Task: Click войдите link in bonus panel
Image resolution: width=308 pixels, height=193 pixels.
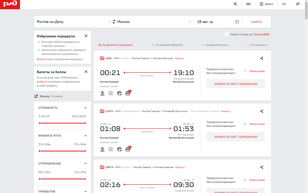Action: tap(42, 82)
